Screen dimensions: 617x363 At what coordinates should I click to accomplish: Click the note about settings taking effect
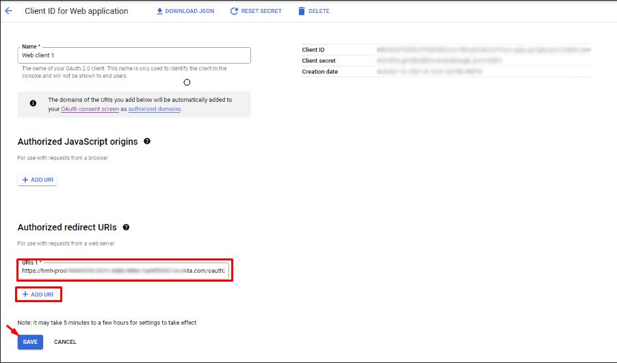107,323
